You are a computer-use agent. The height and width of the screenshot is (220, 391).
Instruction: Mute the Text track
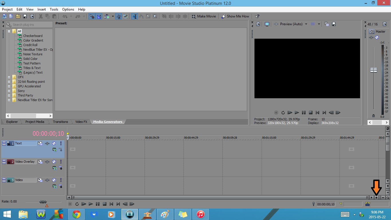54,143
